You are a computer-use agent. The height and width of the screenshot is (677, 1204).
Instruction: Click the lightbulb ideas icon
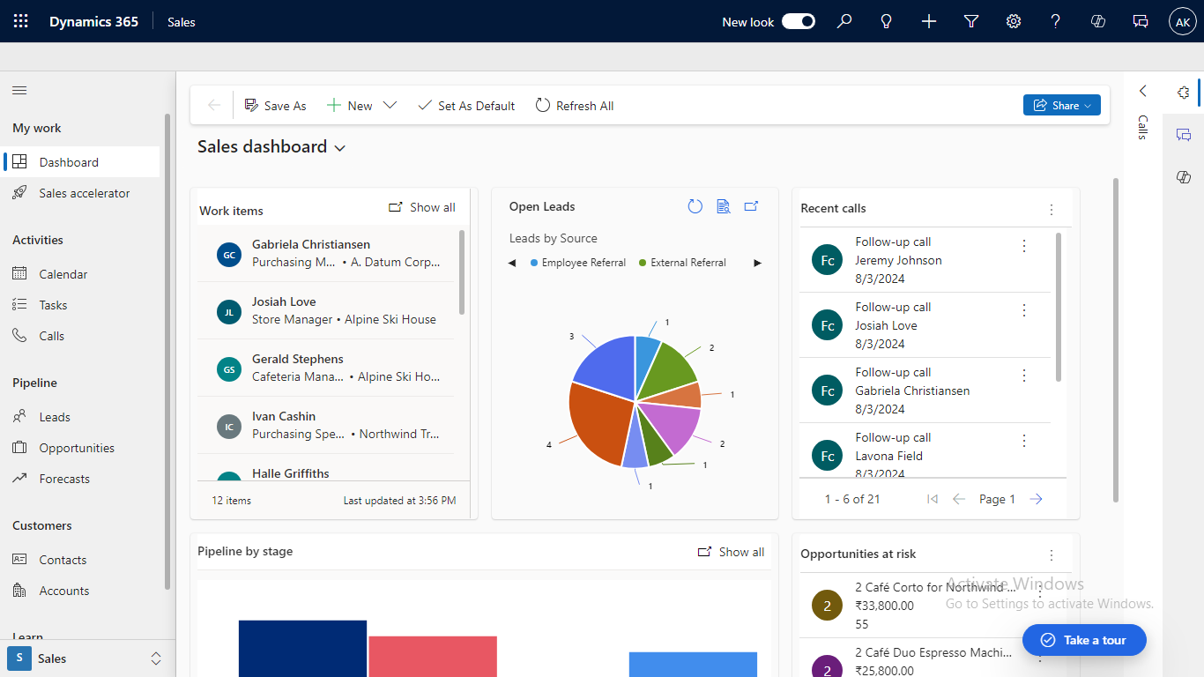point(886,21)
